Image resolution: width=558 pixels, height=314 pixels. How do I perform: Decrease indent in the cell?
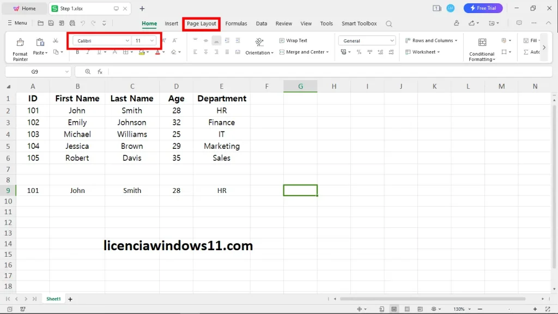[x=227, y=40]
